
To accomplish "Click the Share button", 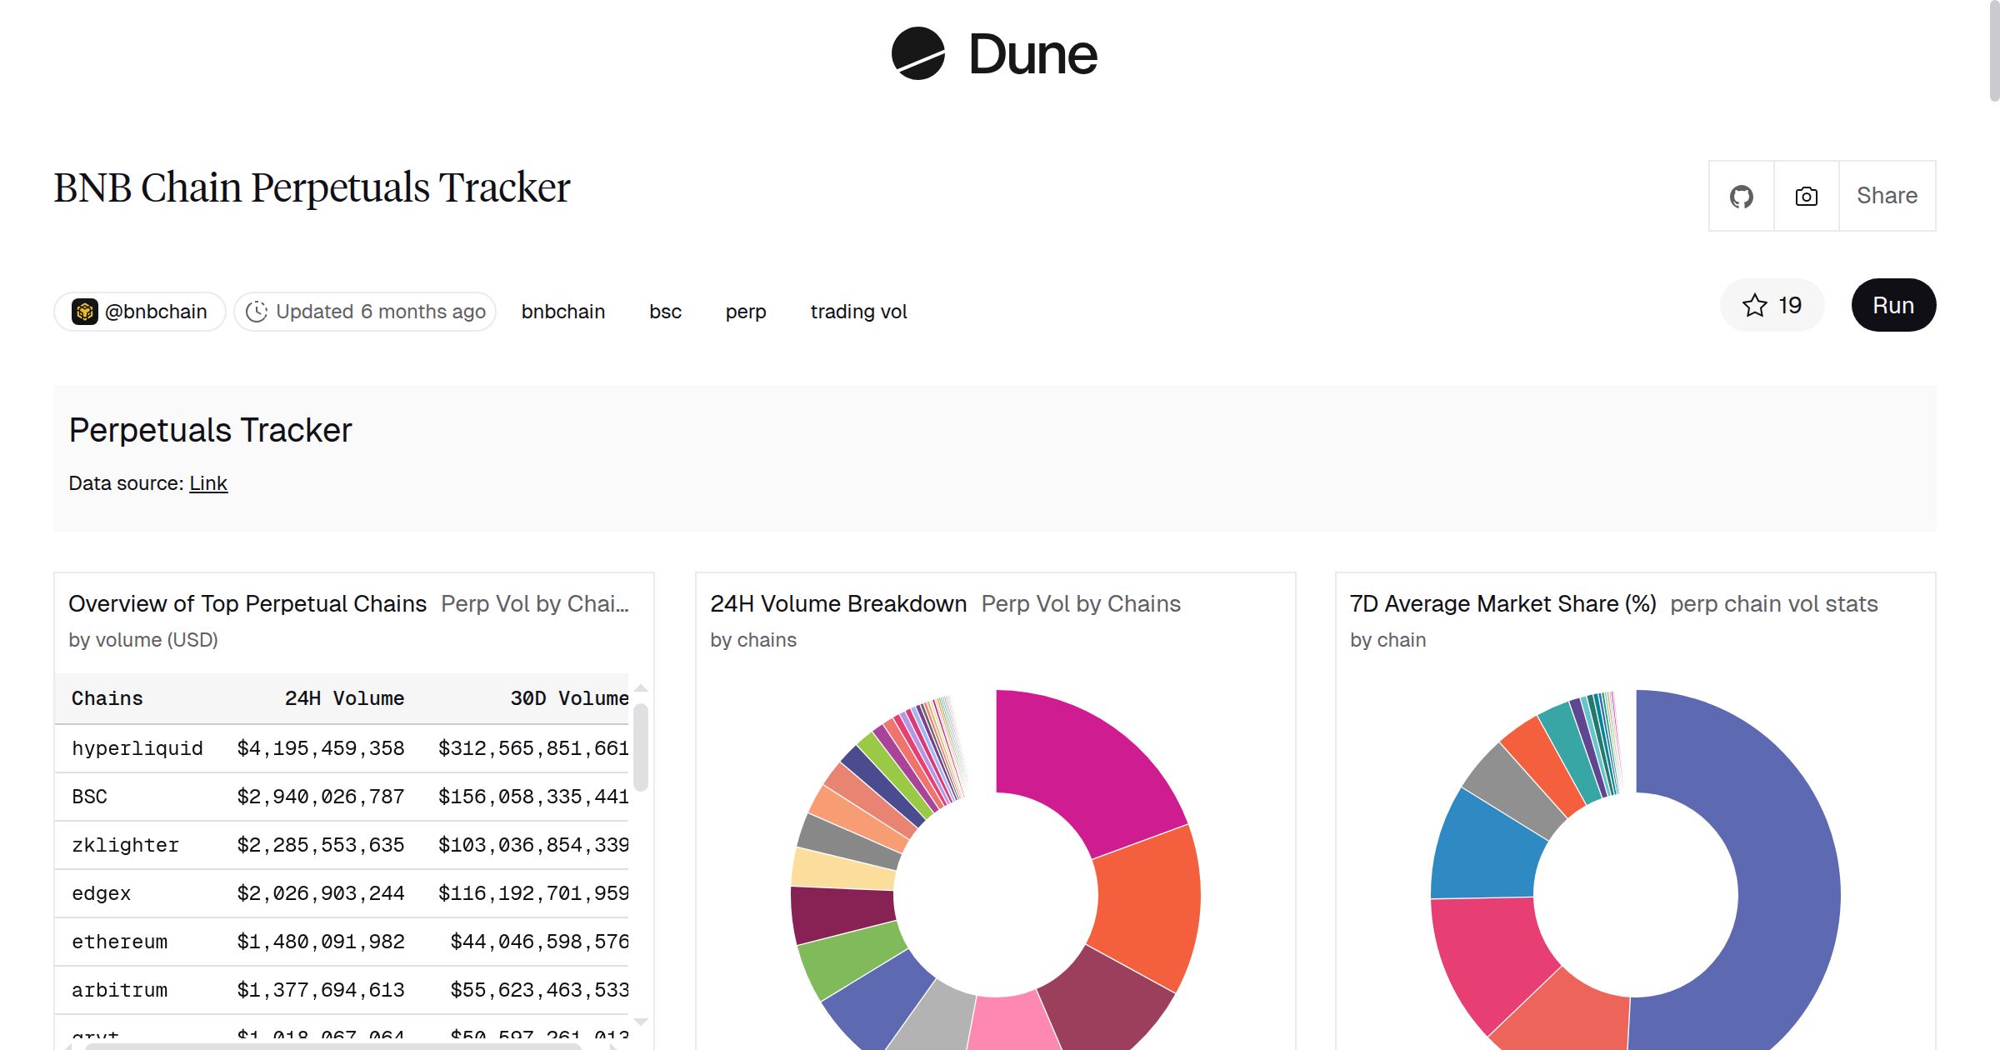I will (1887, 195).
